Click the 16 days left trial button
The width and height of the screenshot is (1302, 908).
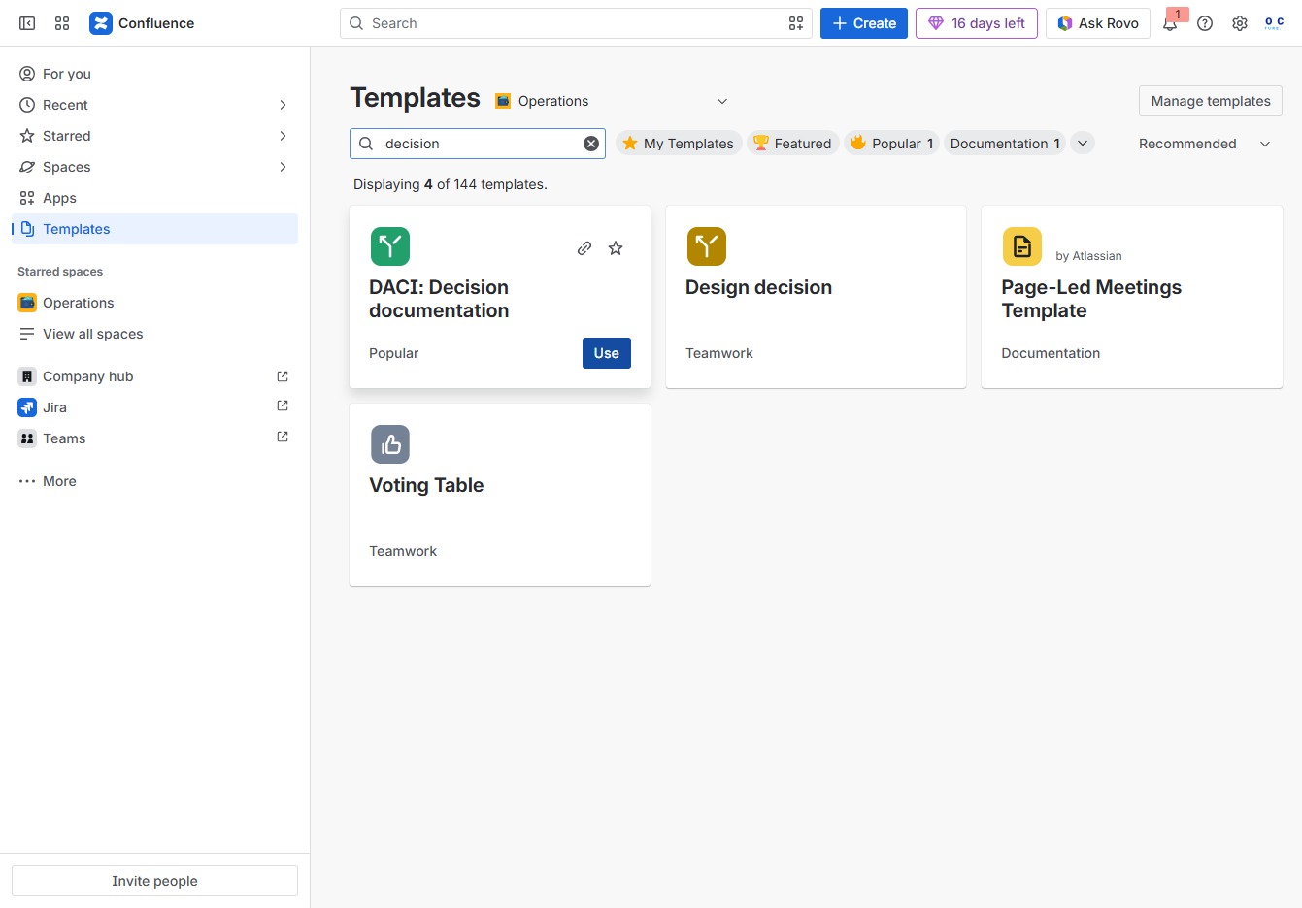coord(977,23)
